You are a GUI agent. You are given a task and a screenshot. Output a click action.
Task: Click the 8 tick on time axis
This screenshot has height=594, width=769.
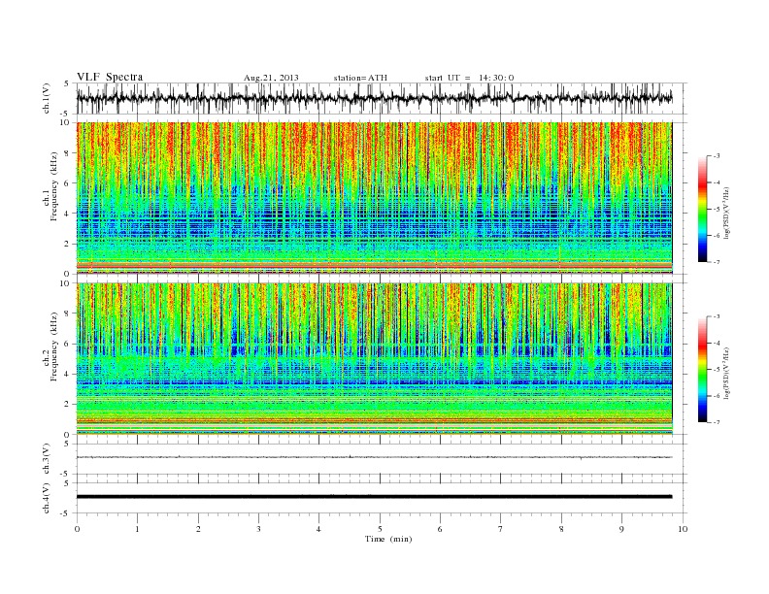coord(561,529)
